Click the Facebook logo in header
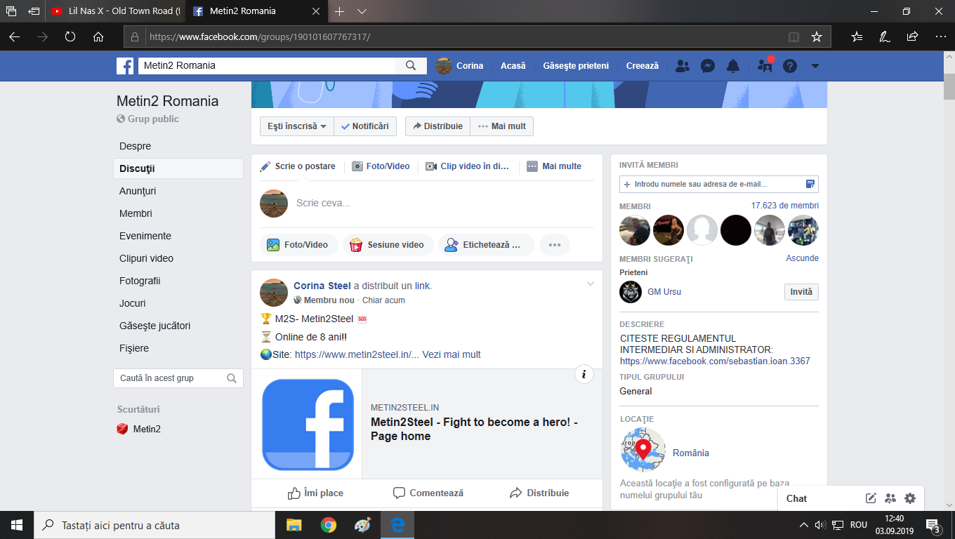Viewport: 955px width, 539px height. pyautogui.click(x=125, y=66)
